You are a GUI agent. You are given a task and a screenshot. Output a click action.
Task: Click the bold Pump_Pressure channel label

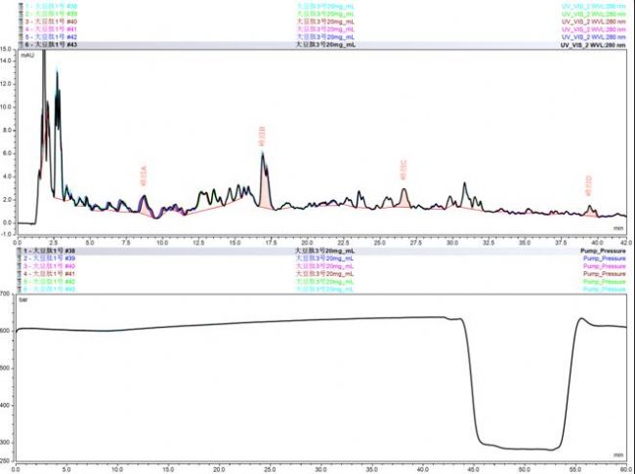tap(600, 251)
